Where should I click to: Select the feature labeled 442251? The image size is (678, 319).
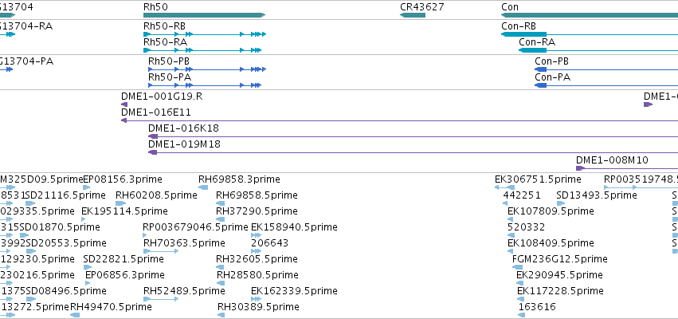522,195
